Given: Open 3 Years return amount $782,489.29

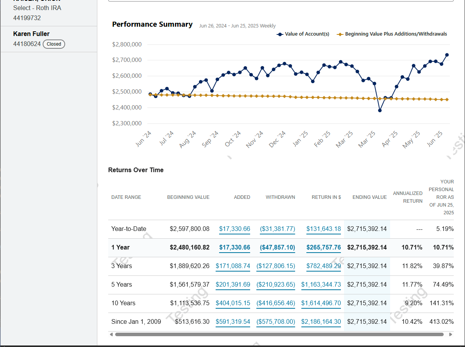Looking at the screenshot, I should point(323,266).
